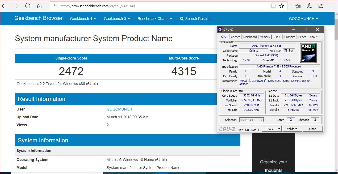
Task: Open the browser home page icon
Action: click(x=39, y=6)
